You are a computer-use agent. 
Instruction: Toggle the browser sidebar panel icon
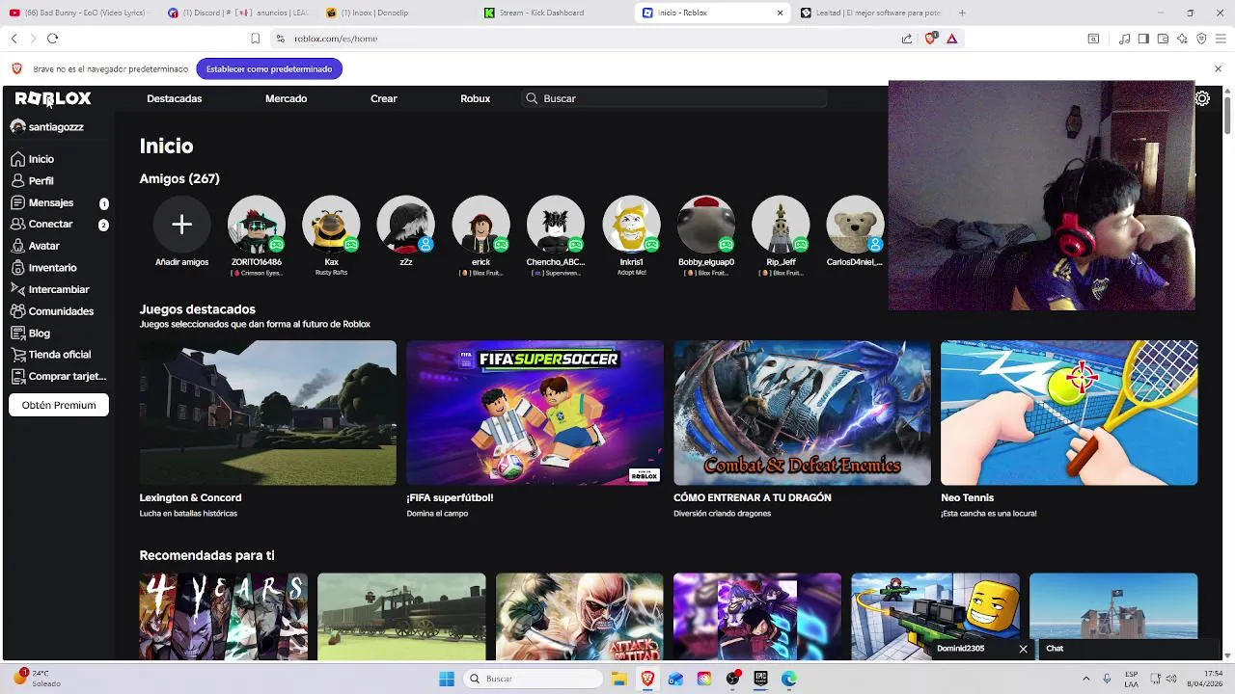click(1143, 39)
